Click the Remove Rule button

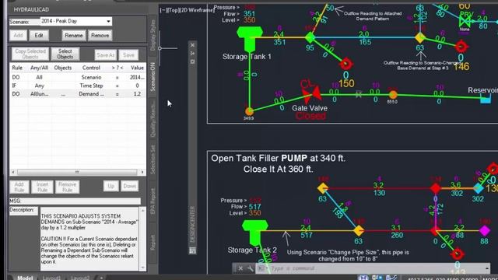pyautogui.click(x=68, y=187)
